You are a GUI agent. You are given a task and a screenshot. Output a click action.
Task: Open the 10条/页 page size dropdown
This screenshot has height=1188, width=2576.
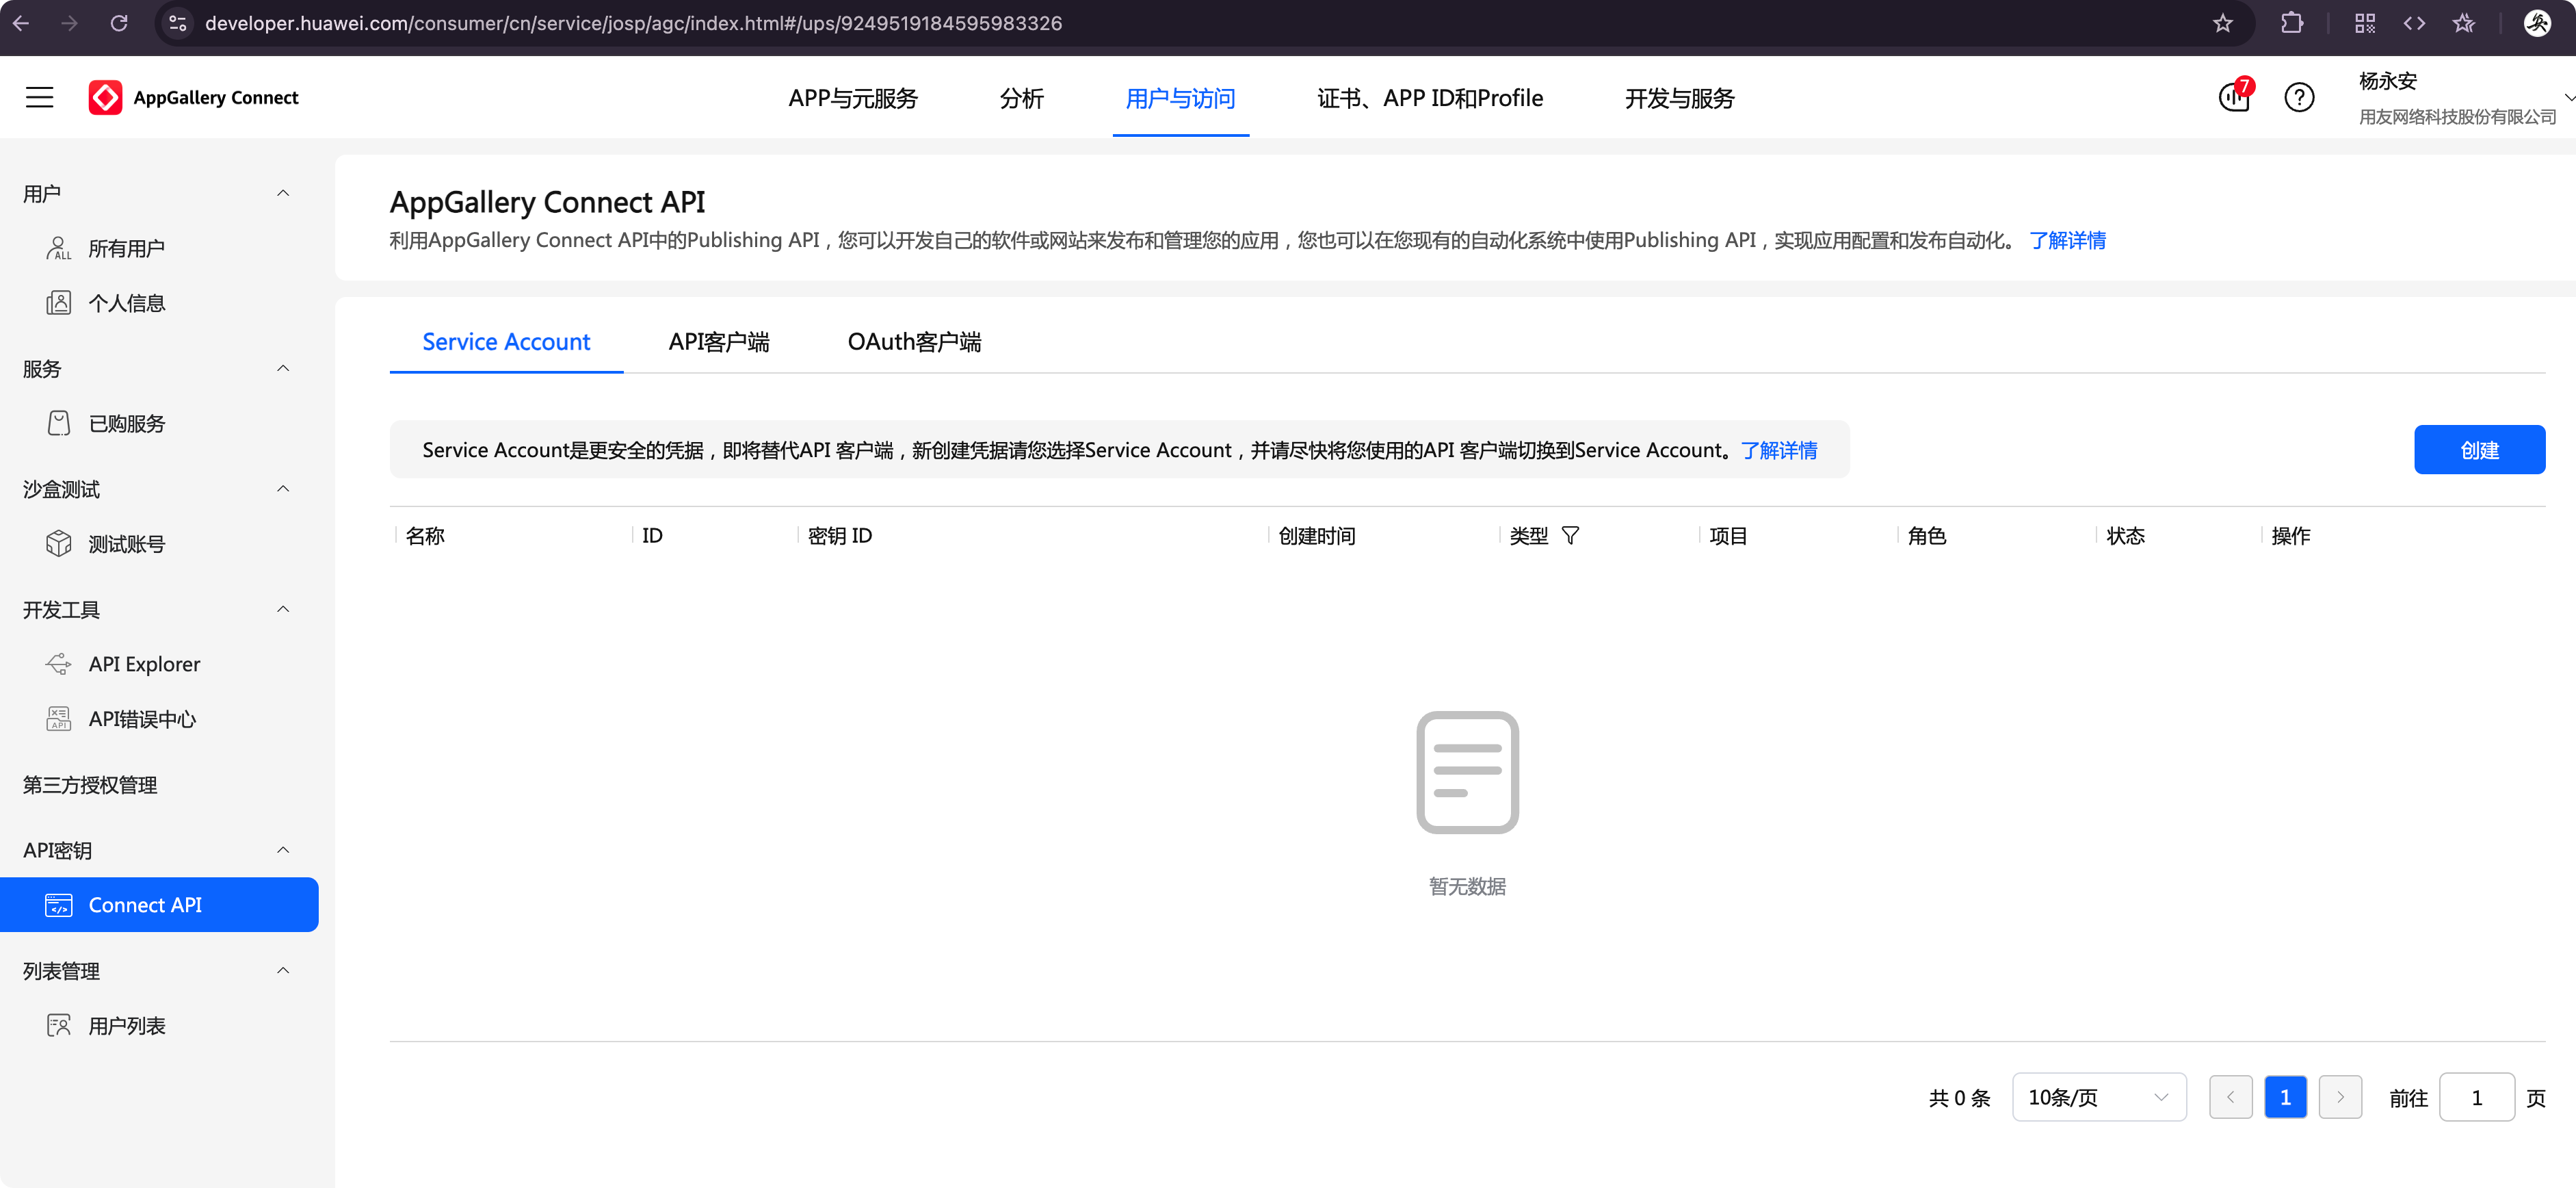pyautogui.click(x=2098, y=1097)
